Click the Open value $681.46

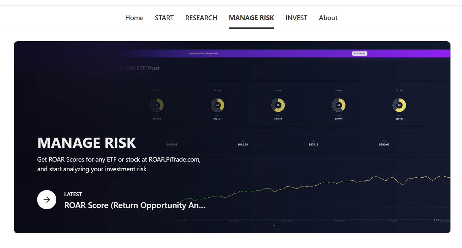172,145
